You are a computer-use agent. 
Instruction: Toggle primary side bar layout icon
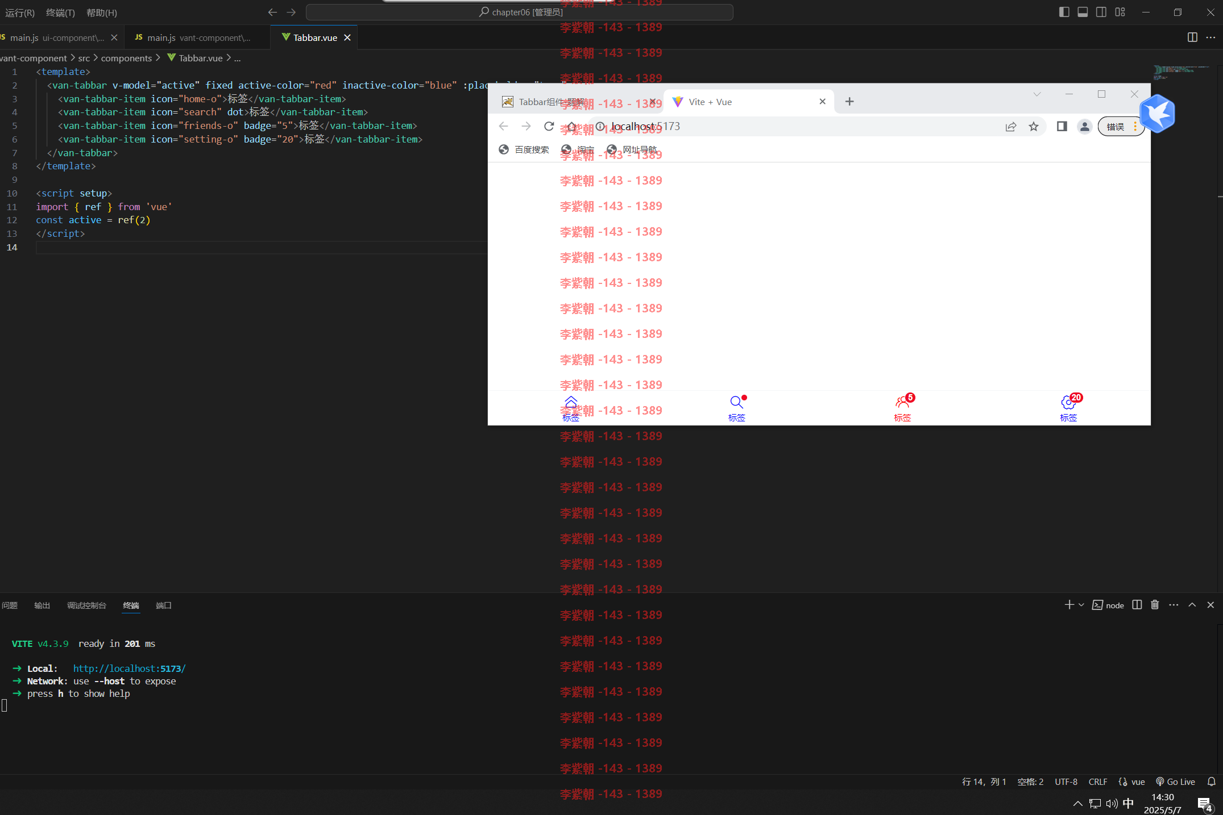pos(1064,12)
